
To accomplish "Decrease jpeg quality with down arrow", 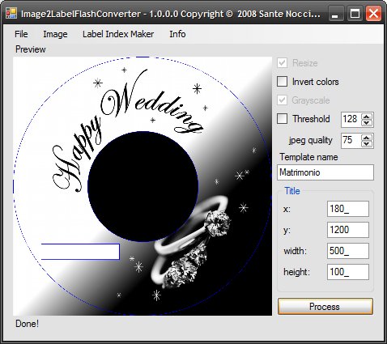I will click(367, 144).
